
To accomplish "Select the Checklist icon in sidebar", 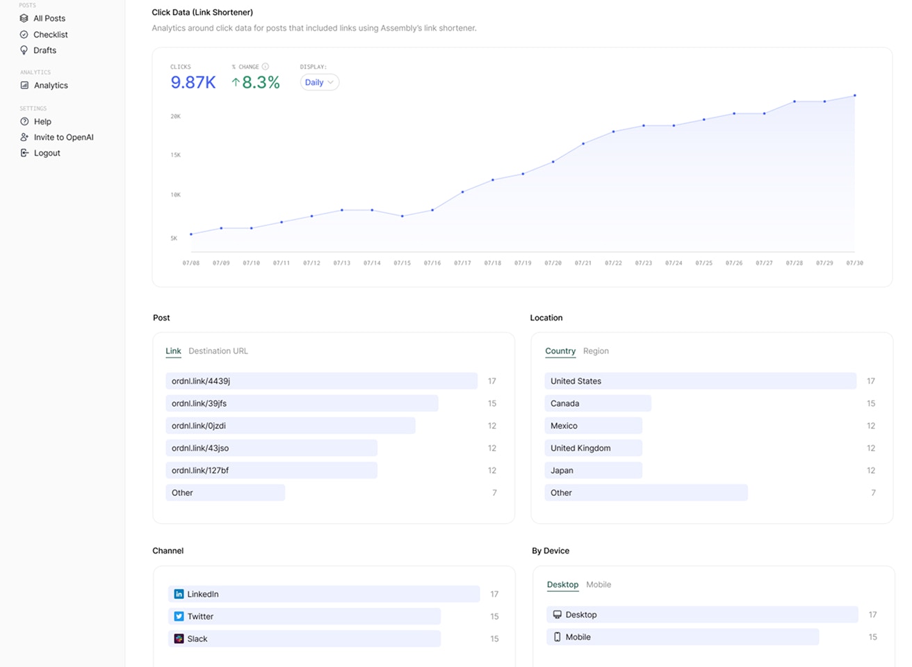I will click(x=24, y=34).
